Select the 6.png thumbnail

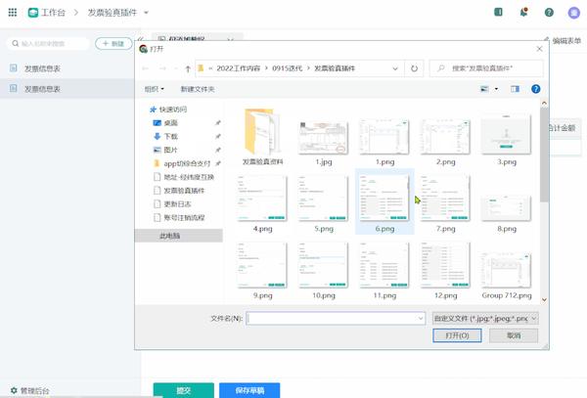(x=384, y=203)
